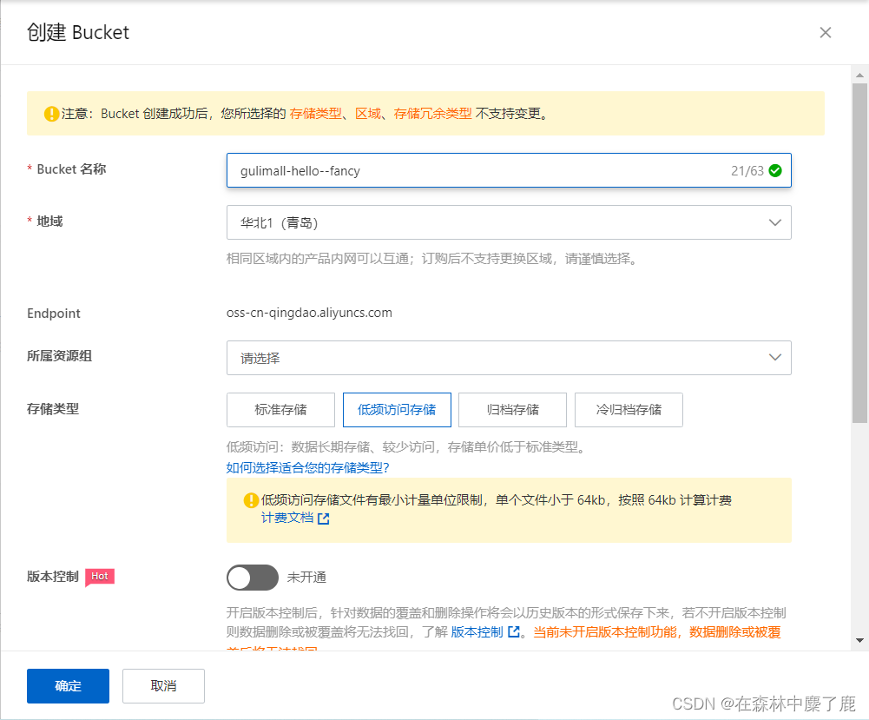Screen dimensions: 869x720
Task: Click the endpoint oss-cn-qingdao.aliyuncs.com text
Action: [x=309, y=314]
